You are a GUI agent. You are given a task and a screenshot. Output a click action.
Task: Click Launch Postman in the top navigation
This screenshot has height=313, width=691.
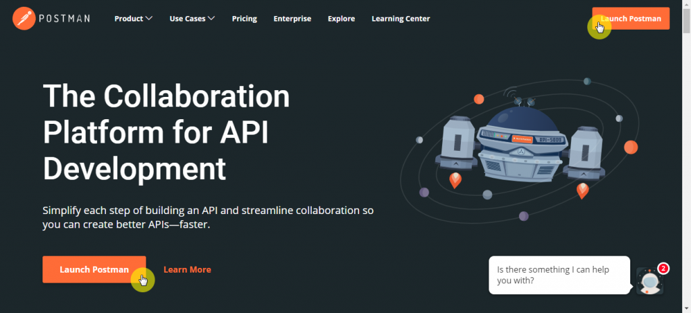pos(631,18)
